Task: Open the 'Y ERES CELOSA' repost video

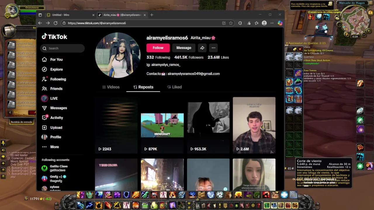Action: 116,174
